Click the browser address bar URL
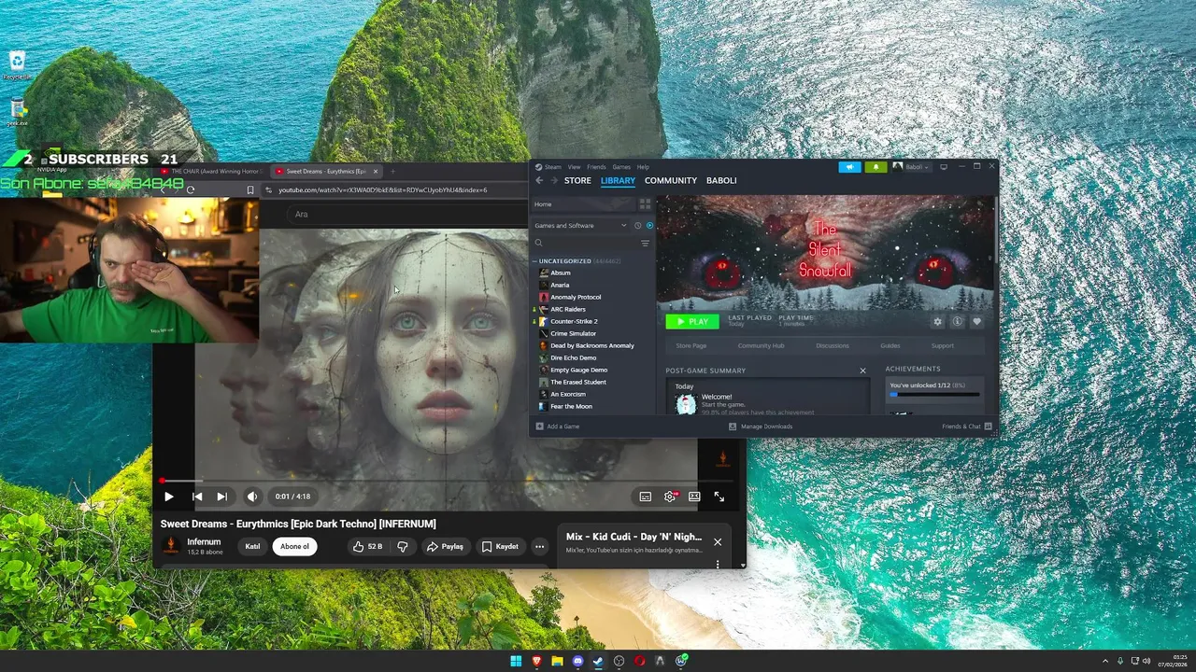The height and width of the screenshot is (672, 1196). click(x=382, y=189)
